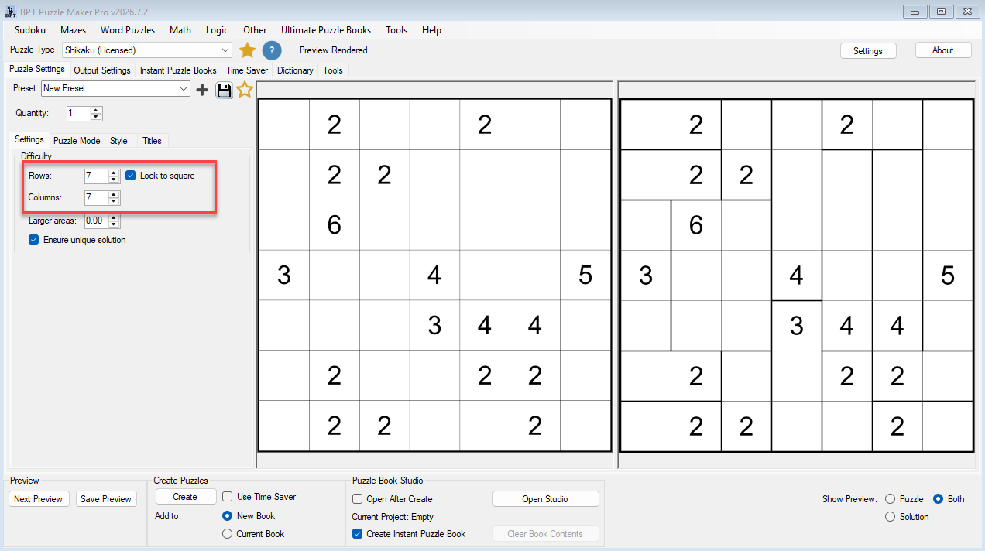Click the Next Preview button
The width and height of the screenshot is (985, 551).
pyautogui.click(x=39, y=499)
